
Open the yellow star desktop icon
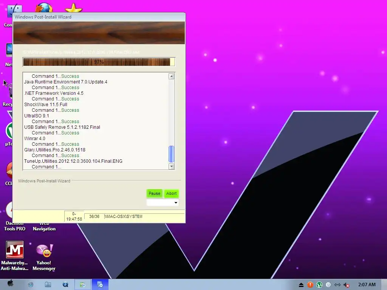pyautogui.click(x=74, y=8)
